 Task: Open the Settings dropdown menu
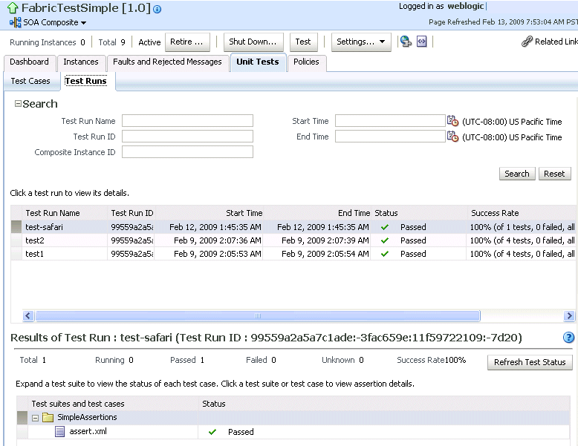coord(361,42)
